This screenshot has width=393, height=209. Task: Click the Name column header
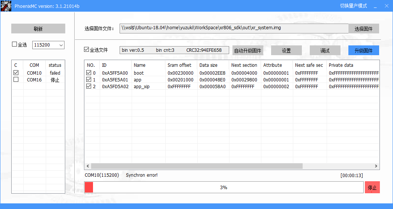tap(148, 65)
